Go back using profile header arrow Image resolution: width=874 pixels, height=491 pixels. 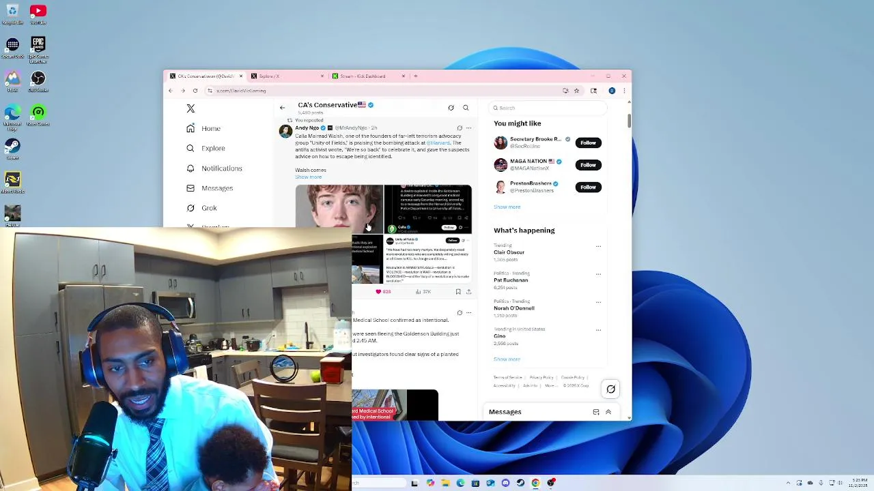[282, 108]
